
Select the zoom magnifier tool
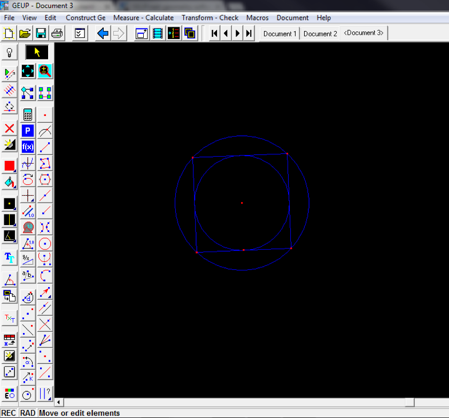pos(45,71)
